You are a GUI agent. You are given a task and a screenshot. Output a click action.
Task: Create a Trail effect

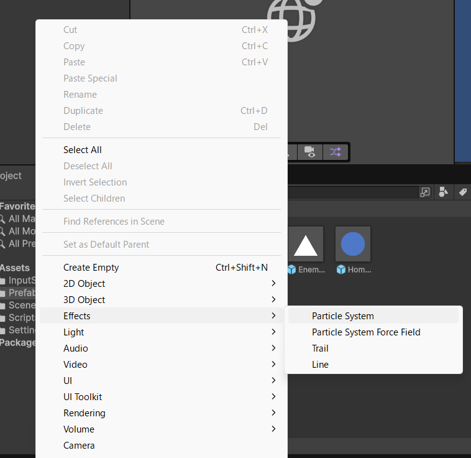point(320,348)
